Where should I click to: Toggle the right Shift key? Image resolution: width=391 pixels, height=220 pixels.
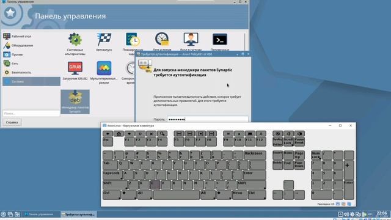pos(251,185)
